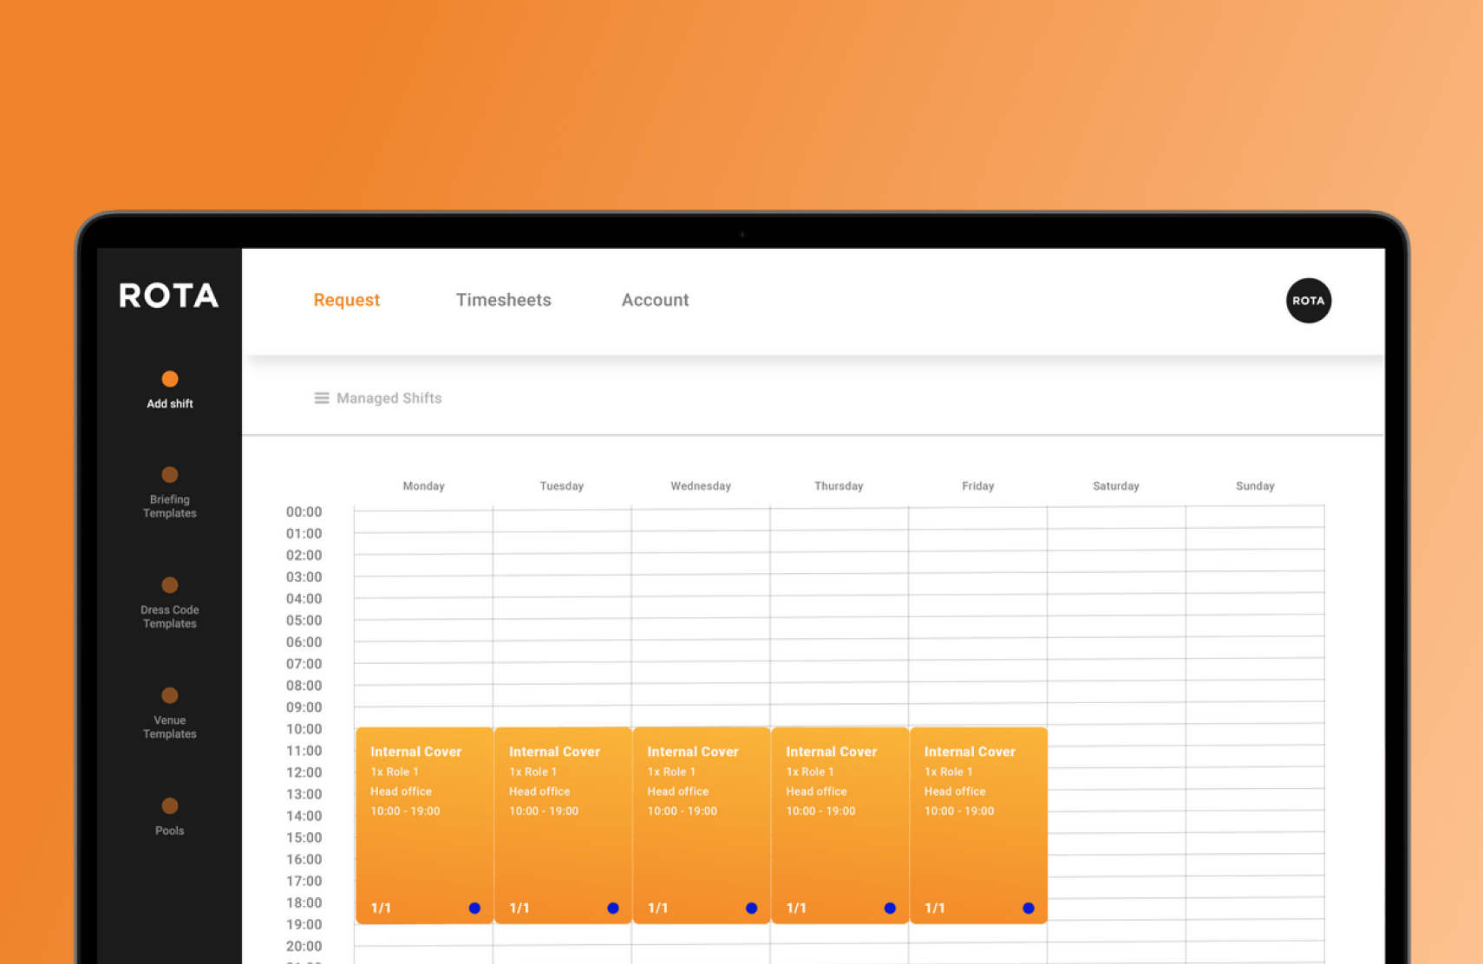Click the blue status dot on Monday's shift

coord(474,908)
